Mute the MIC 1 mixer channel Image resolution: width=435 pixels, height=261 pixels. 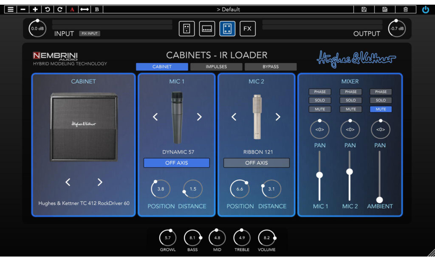pos(320,109)
